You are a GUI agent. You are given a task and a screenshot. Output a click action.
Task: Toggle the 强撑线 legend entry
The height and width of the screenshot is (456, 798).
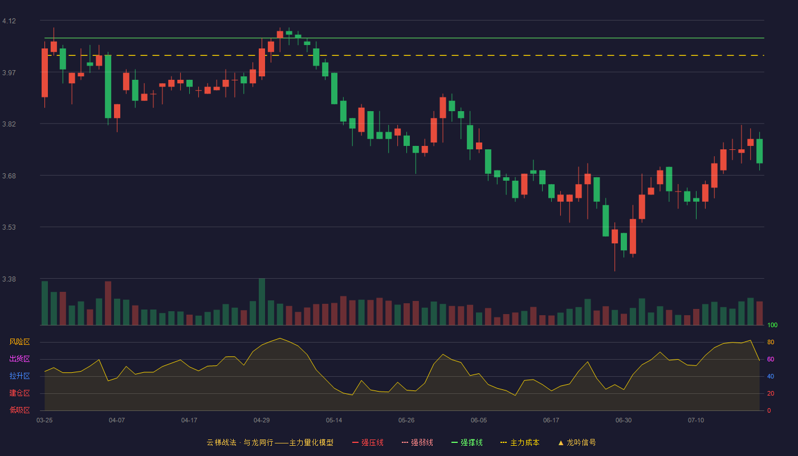(x=467, y=442)
